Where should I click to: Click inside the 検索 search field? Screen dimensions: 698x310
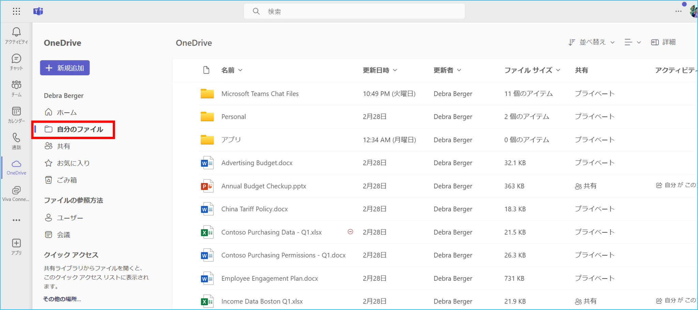coord(354,11)
